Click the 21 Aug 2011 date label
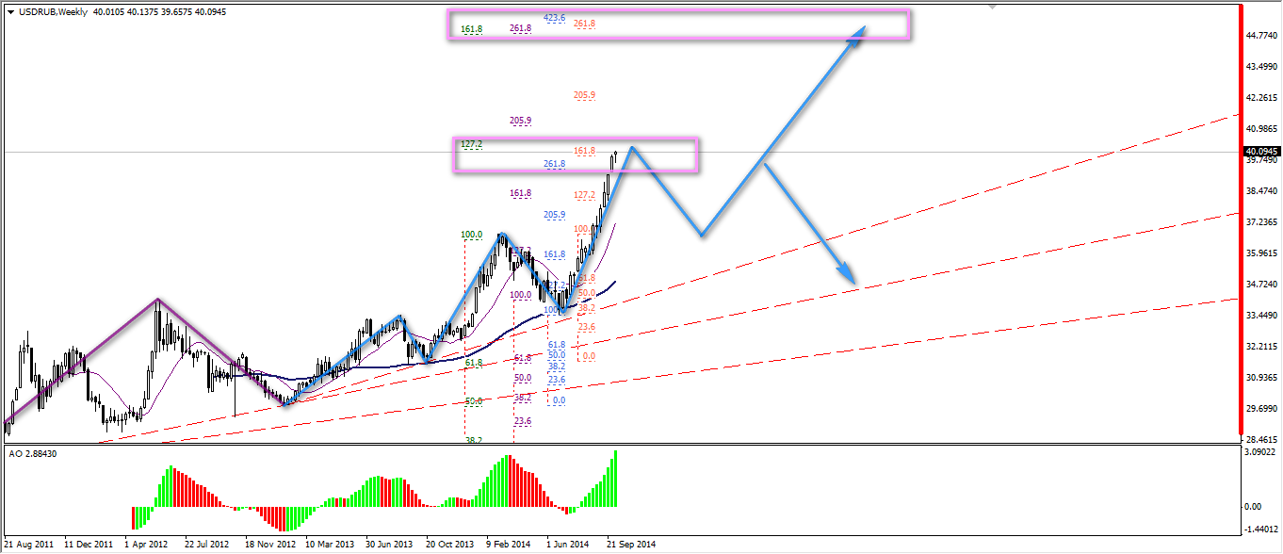 30,545
